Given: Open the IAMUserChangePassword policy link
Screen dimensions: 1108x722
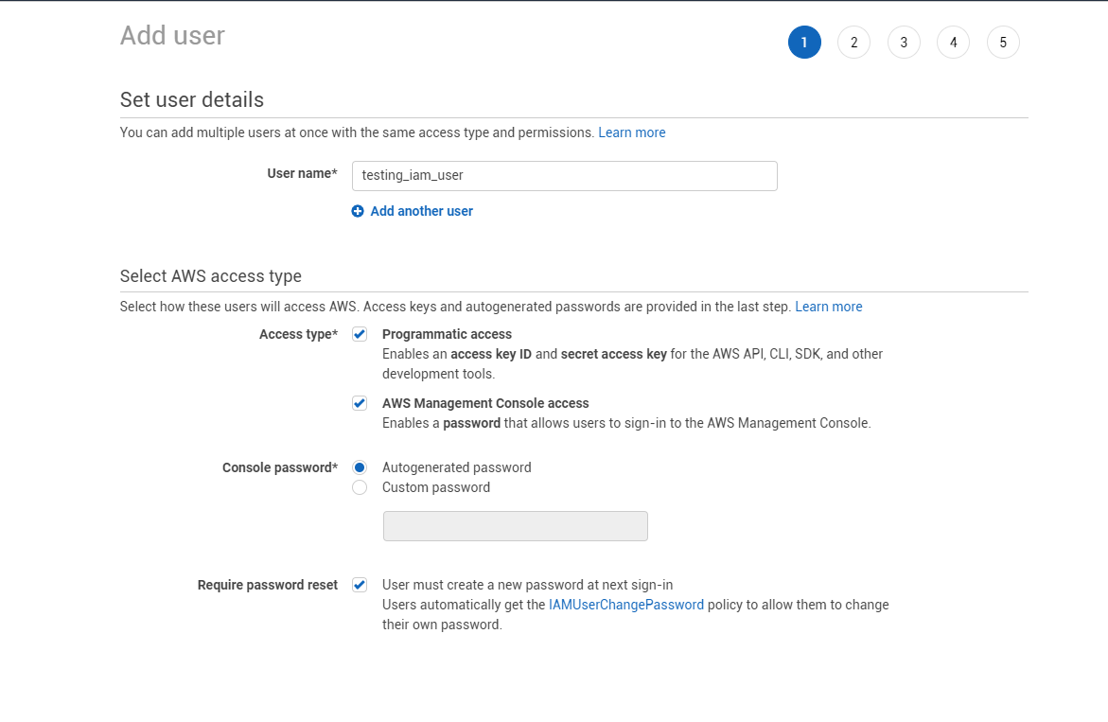Looking at the screenshot, I should click(626, 605).
